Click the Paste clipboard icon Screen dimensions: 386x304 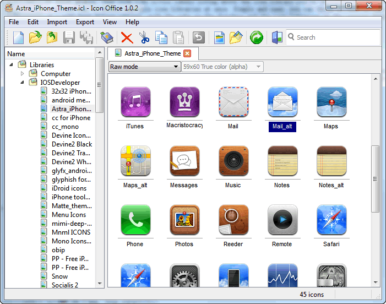178,37
